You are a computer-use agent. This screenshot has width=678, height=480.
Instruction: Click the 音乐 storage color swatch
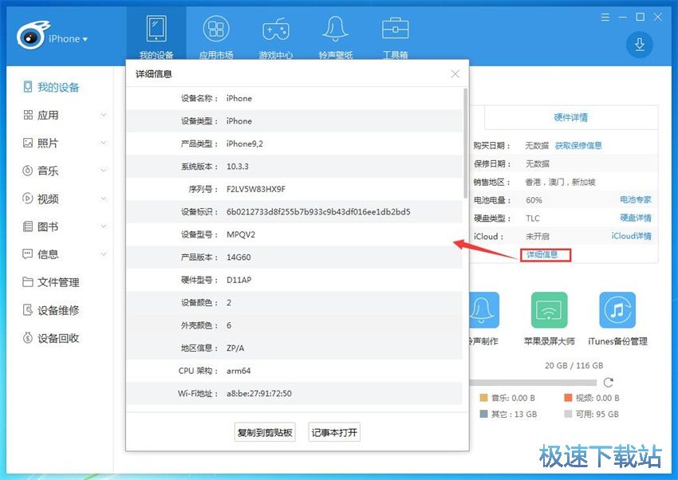point(484,398)
